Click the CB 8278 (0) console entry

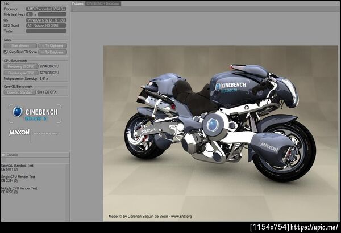pos(10,192)
